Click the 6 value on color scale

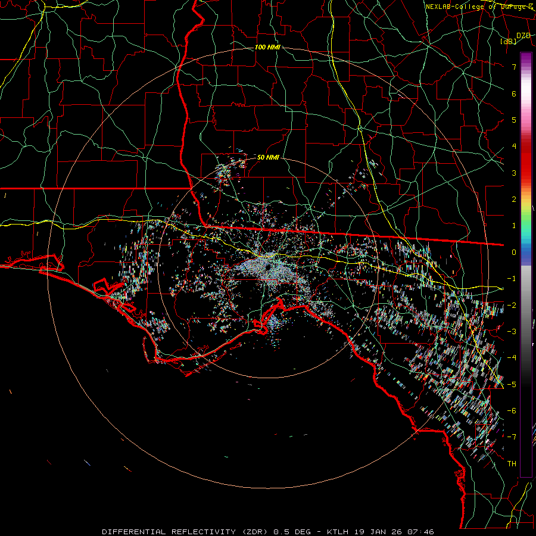[514, 94]
